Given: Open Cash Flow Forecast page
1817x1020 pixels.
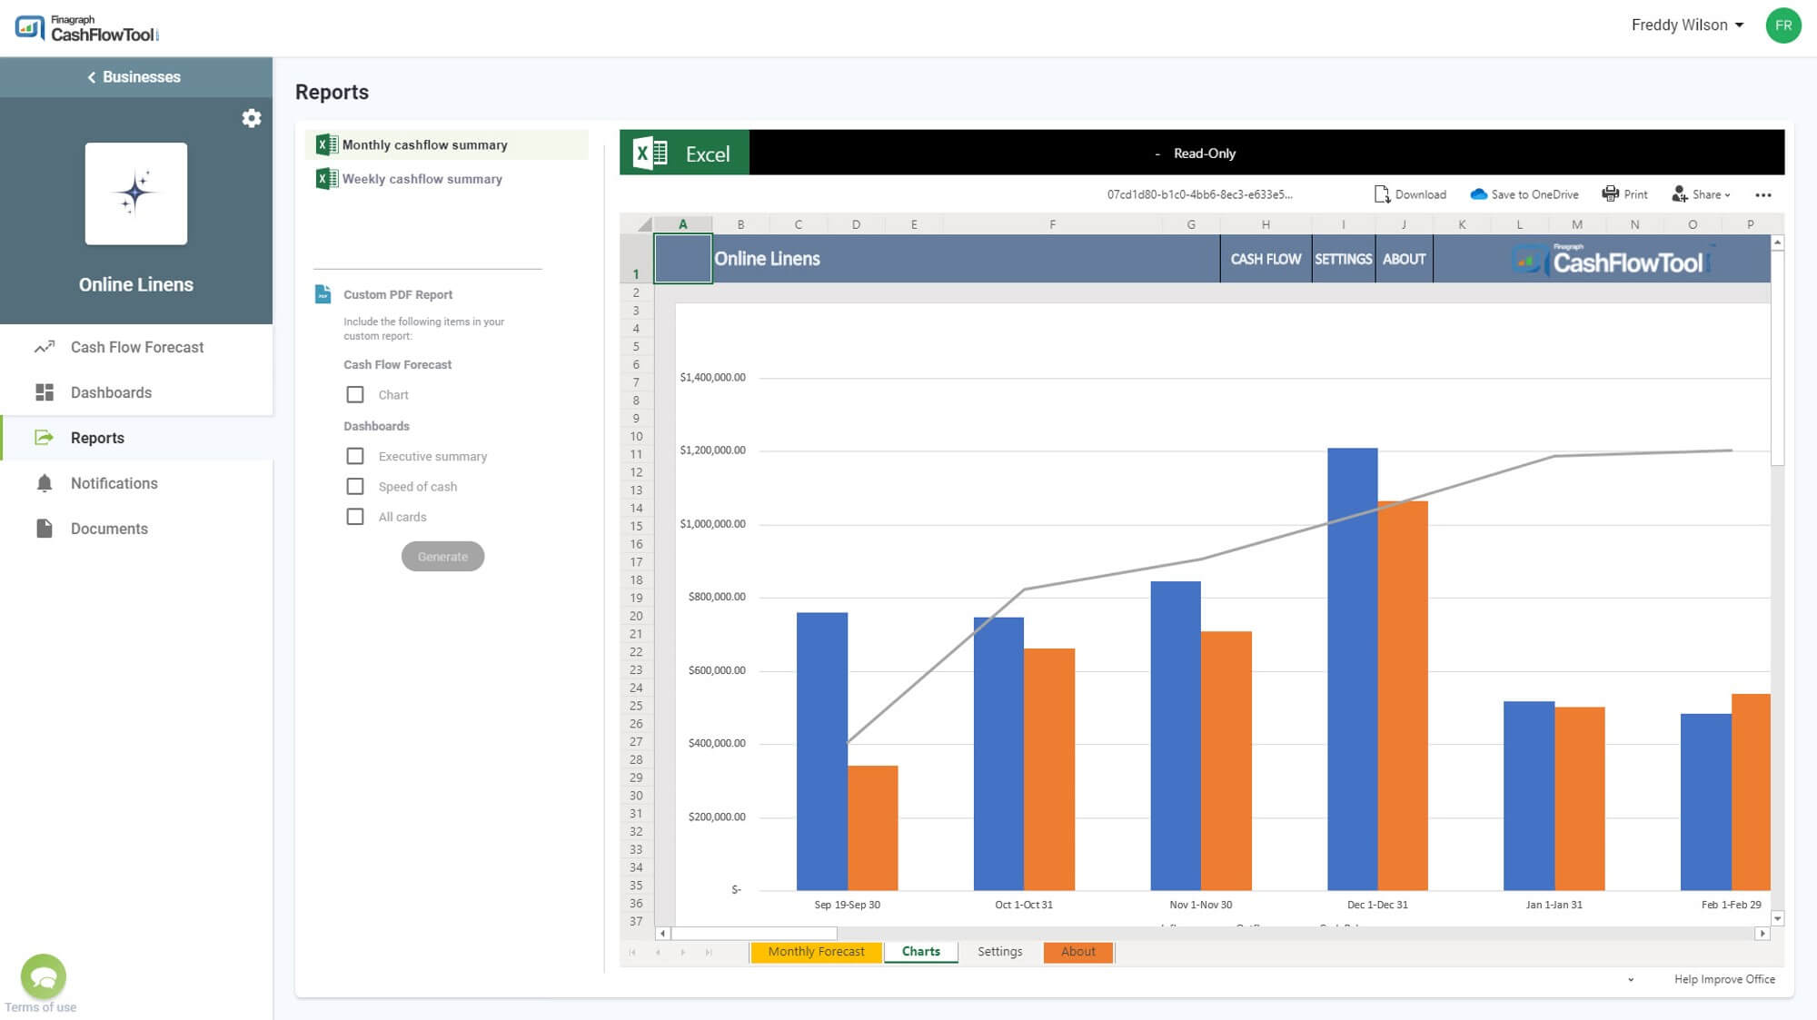Looking at the screenshot, I should (136, 347).
